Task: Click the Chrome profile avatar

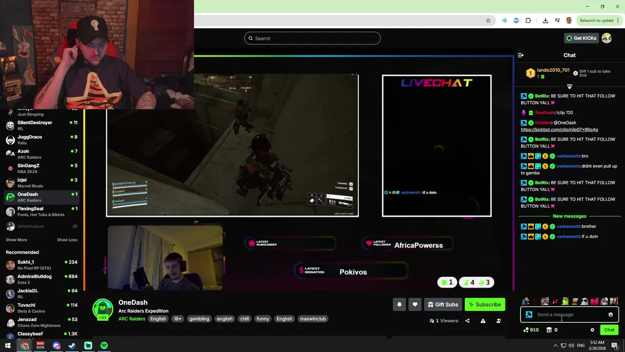Action: pos(569,21)
